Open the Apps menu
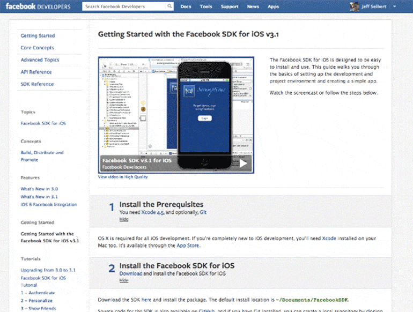Image resolution: width=413 pixels, height=312 pixels. [273, 6]
